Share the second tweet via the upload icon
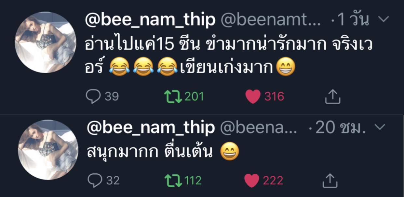The width and height of the screenshot is (404, 197). tap(330, 180)
